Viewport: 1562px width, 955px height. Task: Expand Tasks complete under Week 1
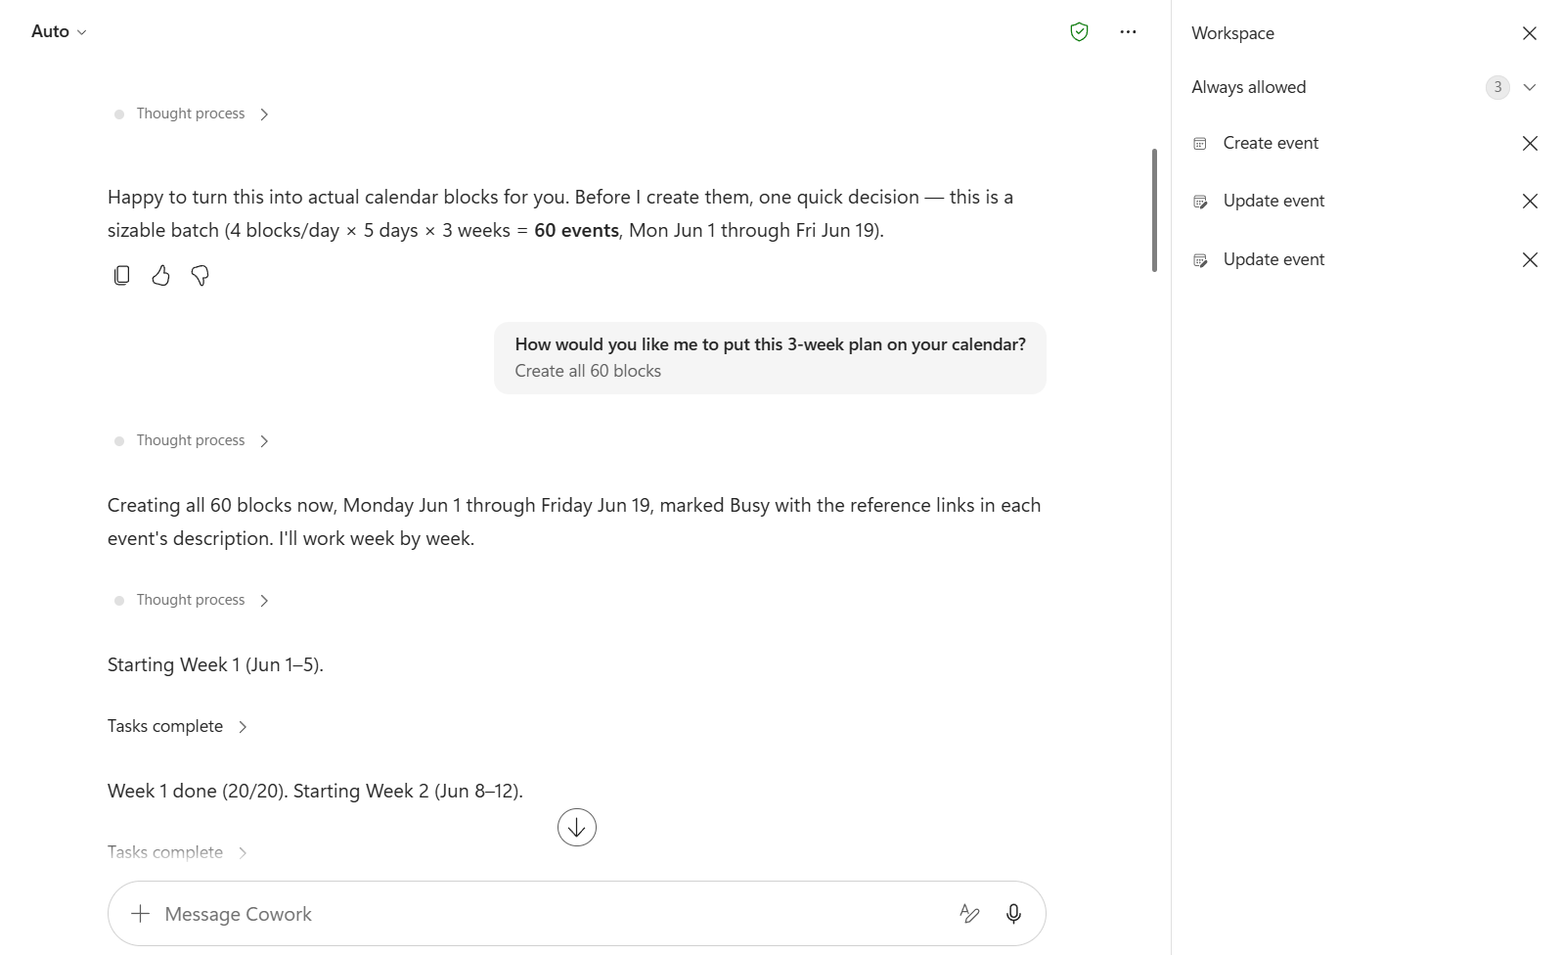(177, 726)
